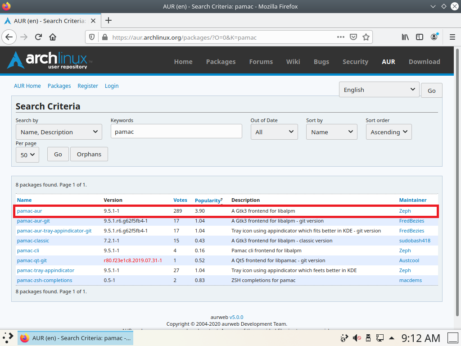Image resolution: width=461 pixels, height=346 pixels.
Task: Click Go button beside Orphans
Action: [x=58, y=154]
